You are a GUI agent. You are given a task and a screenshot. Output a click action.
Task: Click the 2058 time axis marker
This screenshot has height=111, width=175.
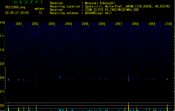[x=135, y=24]
